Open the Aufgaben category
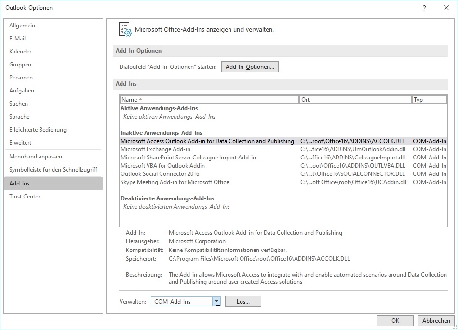Image resolution: width=458 pixels, height=330 pixels. 54,91
